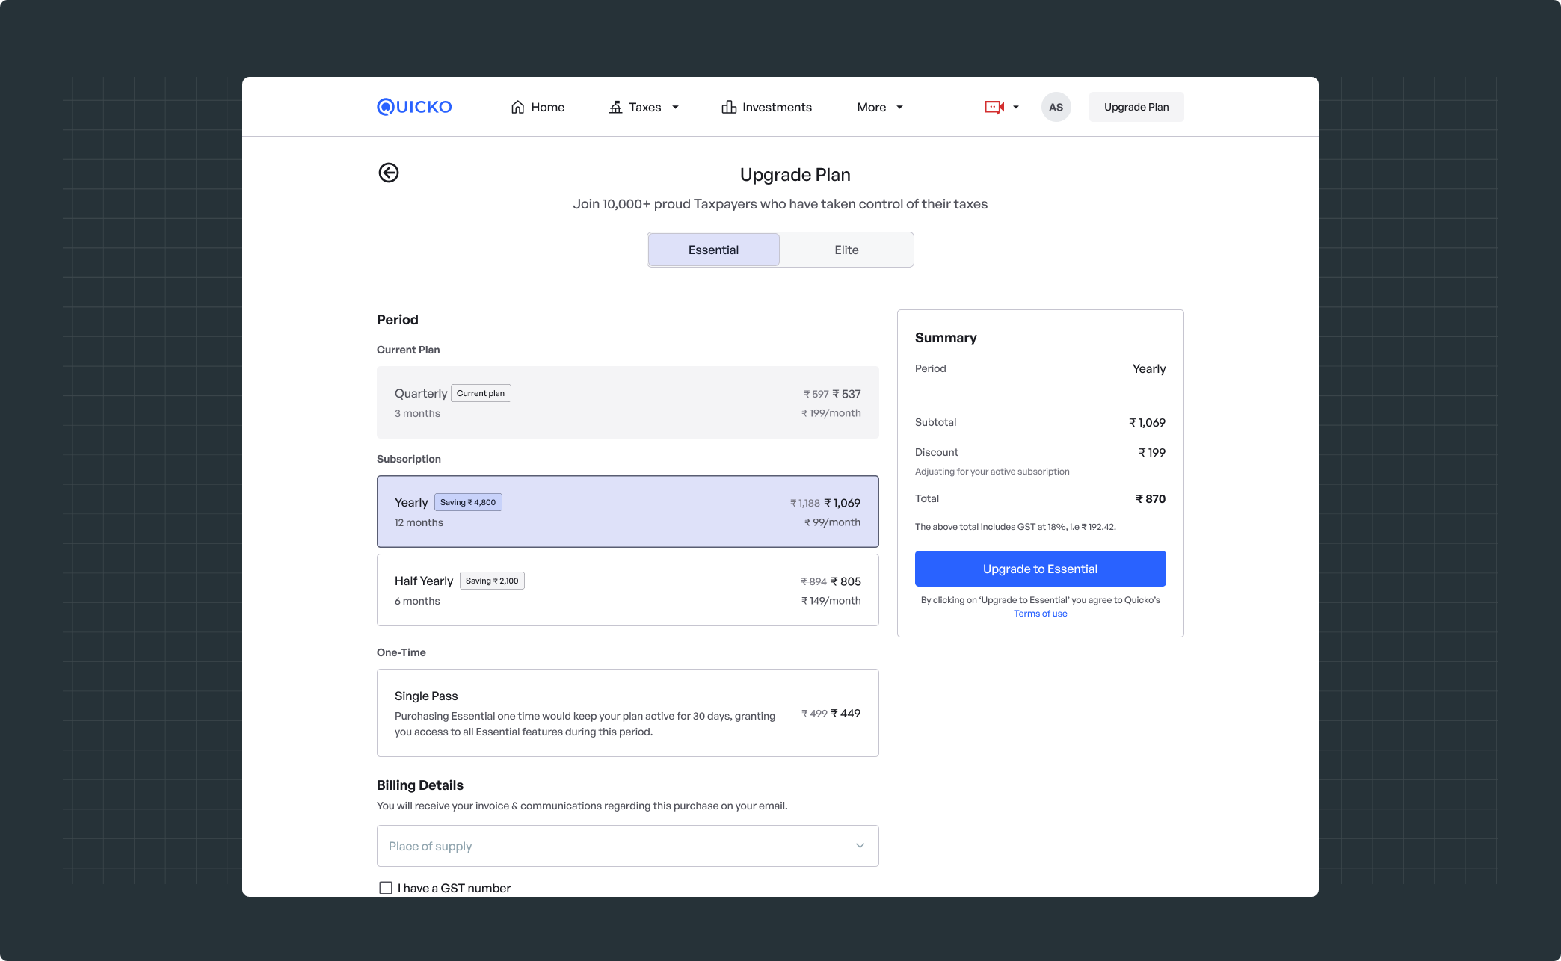Screen dimensions: 1561x961
Task: Click the Upgrade Plan page heading
Action: 795,174
